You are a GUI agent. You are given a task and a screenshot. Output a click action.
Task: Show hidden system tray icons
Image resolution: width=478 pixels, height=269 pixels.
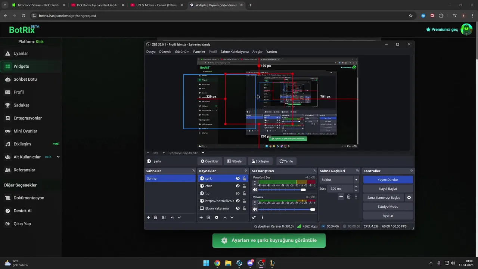431,263
